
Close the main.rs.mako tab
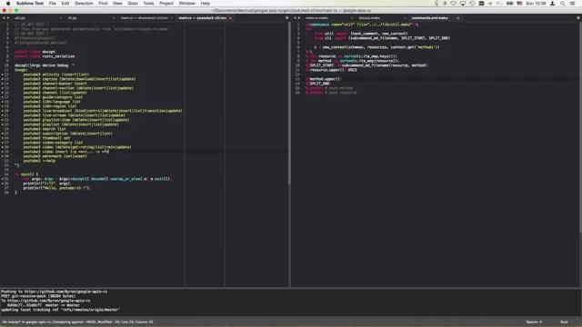click(352, 18)
